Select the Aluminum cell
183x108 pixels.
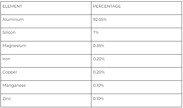point(46,21)
